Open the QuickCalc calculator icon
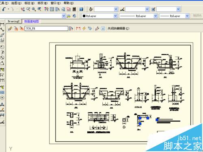Screen dimensions: 203x152 click(x=74, y=9)
